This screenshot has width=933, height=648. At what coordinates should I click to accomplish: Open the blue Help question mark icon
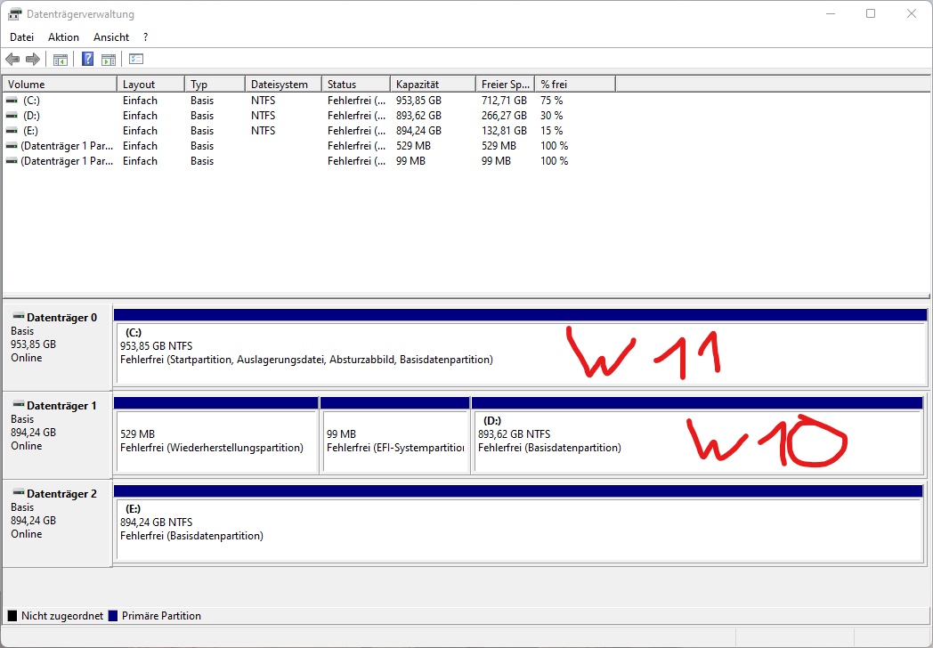pos(87,59)
